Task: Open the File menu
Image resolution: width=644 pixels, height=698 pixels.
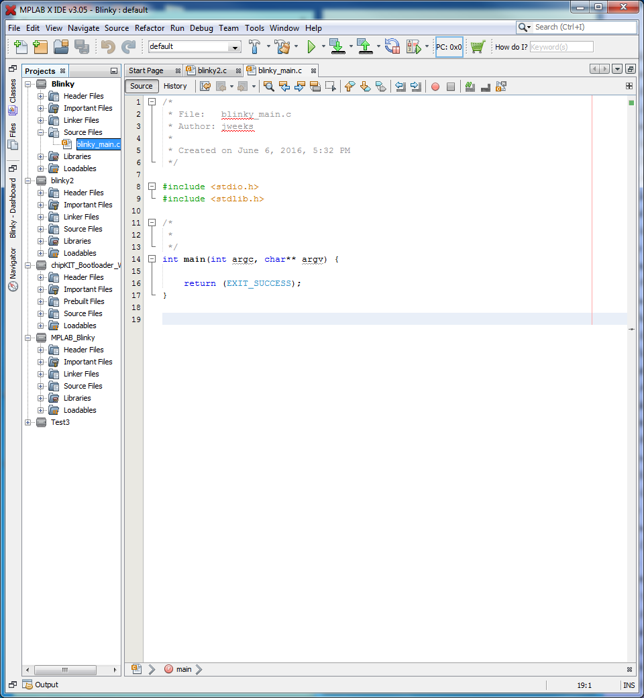Action: [14, 28]
